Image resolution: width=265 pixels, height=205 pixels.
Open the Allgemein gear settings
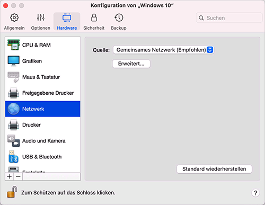pos(14,21)
